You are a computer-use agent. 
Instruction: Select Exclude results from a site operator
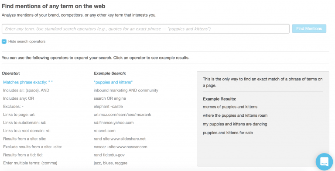click(x=32, y=147)
